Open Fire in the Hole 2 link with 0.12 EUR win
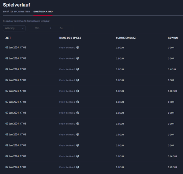The height and width of the screenshot is (174, 183). coord(67,91)
